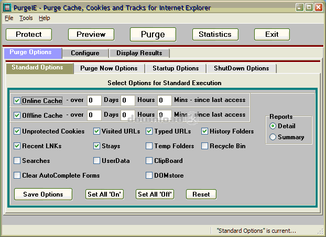Click the window resize grip in status bar
The image size is (326, 237).
tap(320, 232)
